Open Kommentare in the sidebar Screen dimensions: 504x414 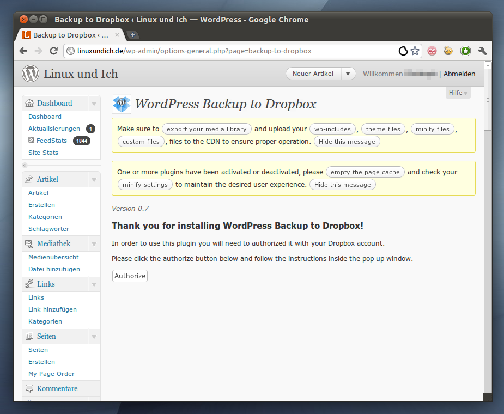[57, 388]
